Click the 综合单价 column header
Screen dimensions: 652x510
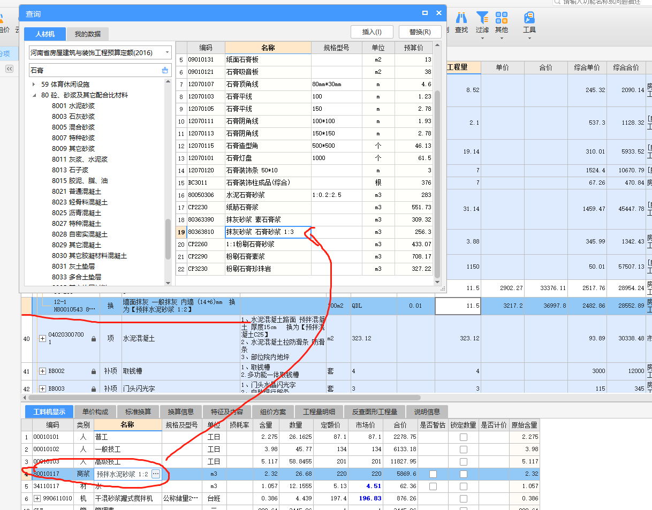click(586, 67)
